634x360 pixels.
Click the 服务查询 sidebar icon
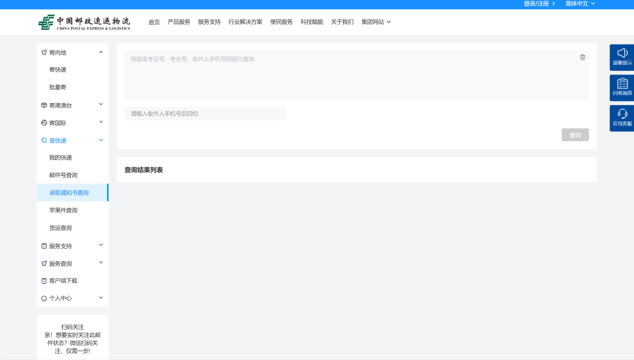(44, 263)
